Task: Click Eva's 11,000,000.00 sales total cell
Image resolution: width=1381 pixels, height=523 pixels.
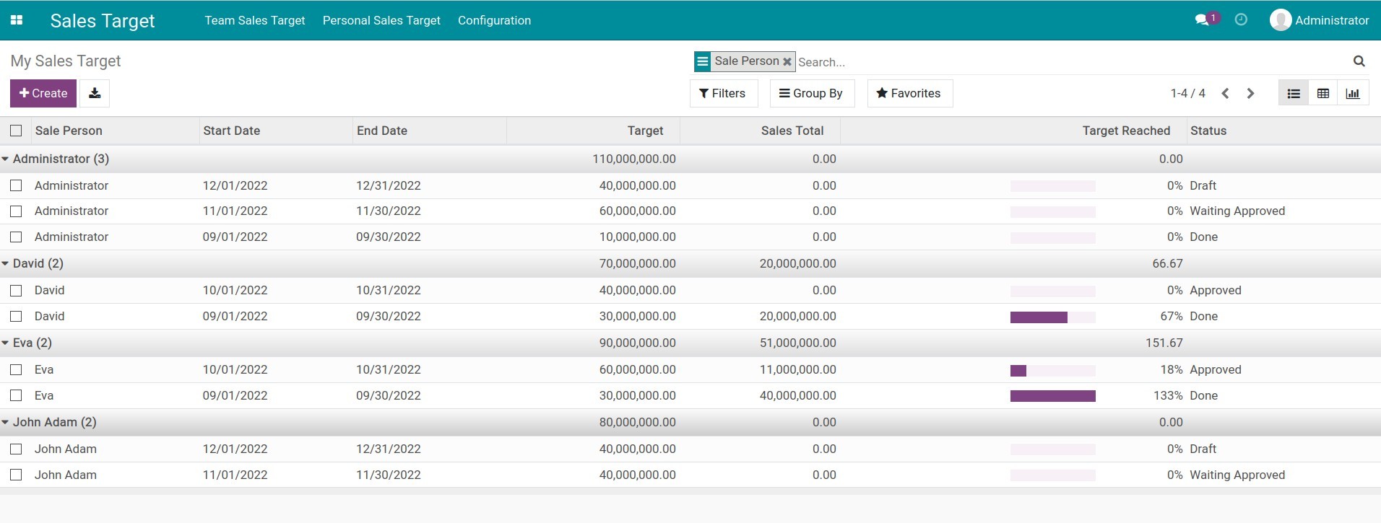Action: click(797, 369)
